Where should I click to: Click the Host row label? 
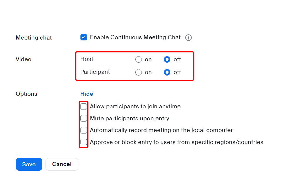[87, 59]
